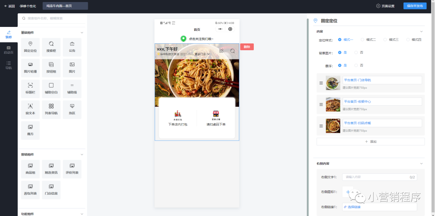The width and height of the screenshot is (435, 216).
Task: Collapse the 营销组件 section
Action: [82, 154]
